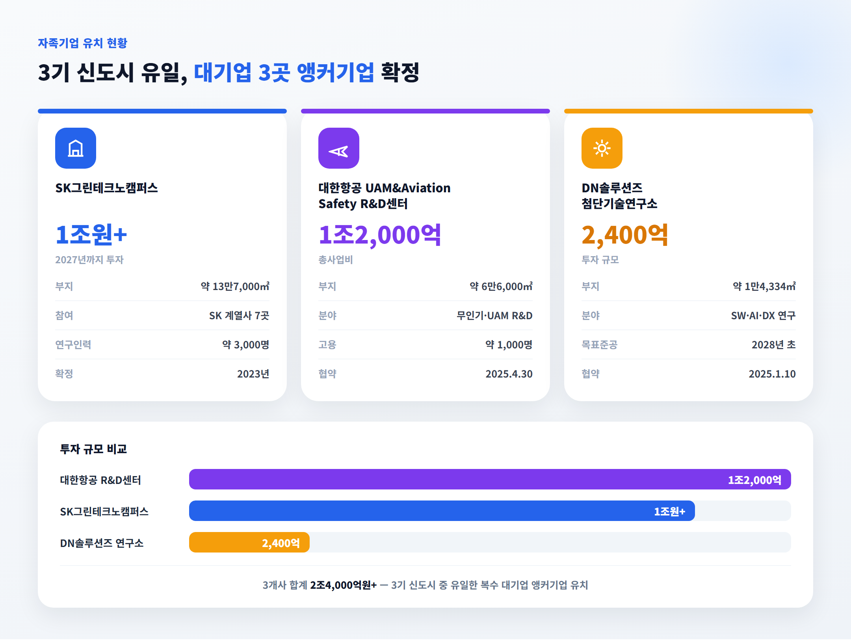Viewport: 851px width, 640px height.
Task: Click the value 무인기·UAM R&D
Action: click(x=494, y=315)
